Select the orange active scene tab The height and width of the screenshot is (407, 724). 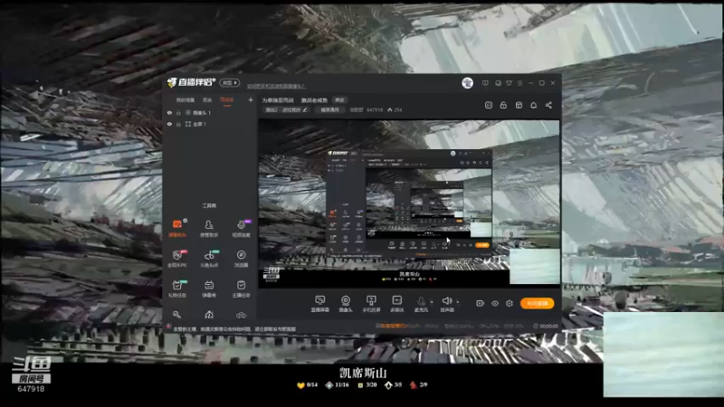tap(227, 99)
